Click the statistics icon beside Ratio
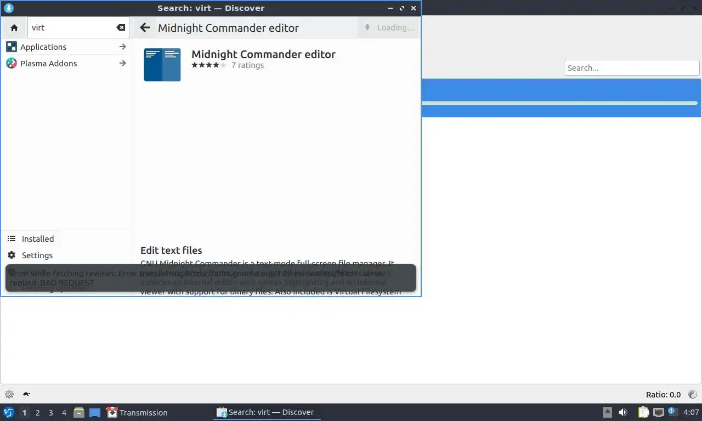 coord(693,394)
